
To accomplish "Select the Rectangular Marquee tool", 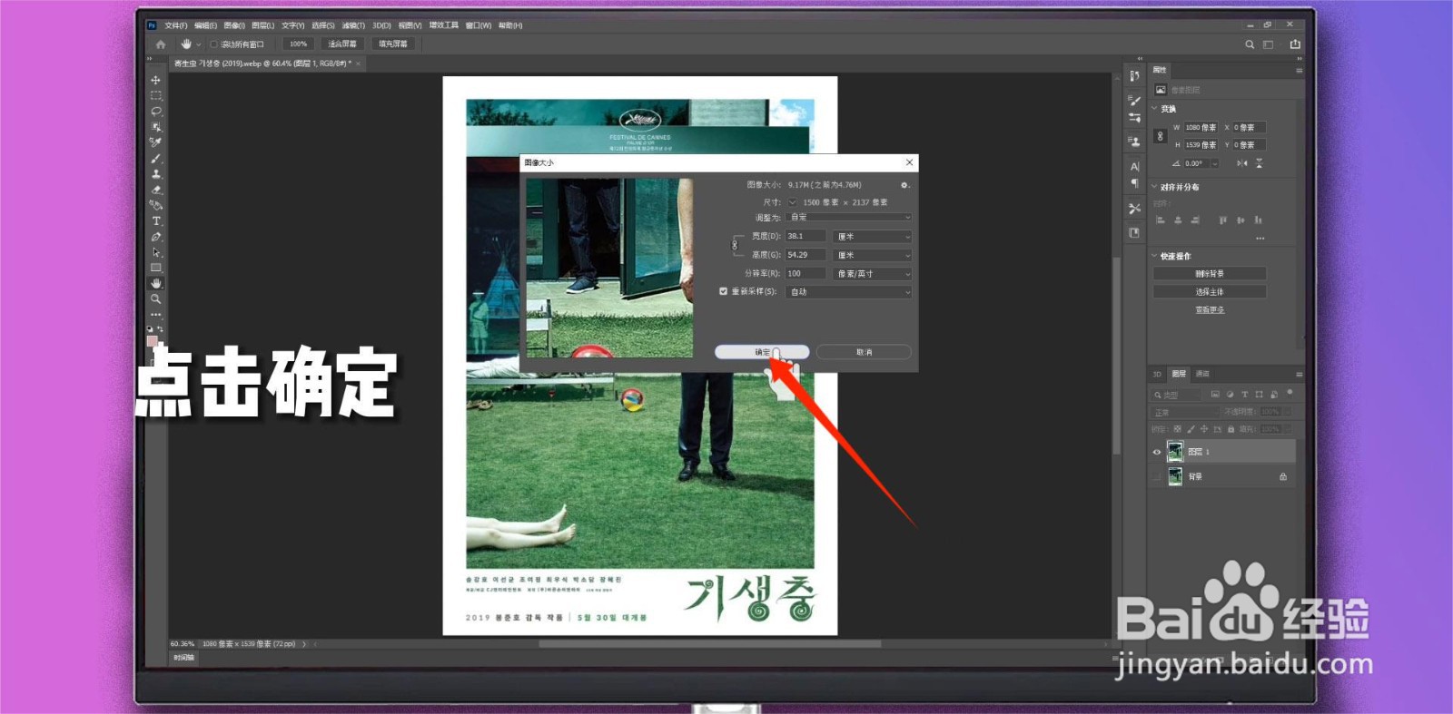I will click(x=155, y=95).
